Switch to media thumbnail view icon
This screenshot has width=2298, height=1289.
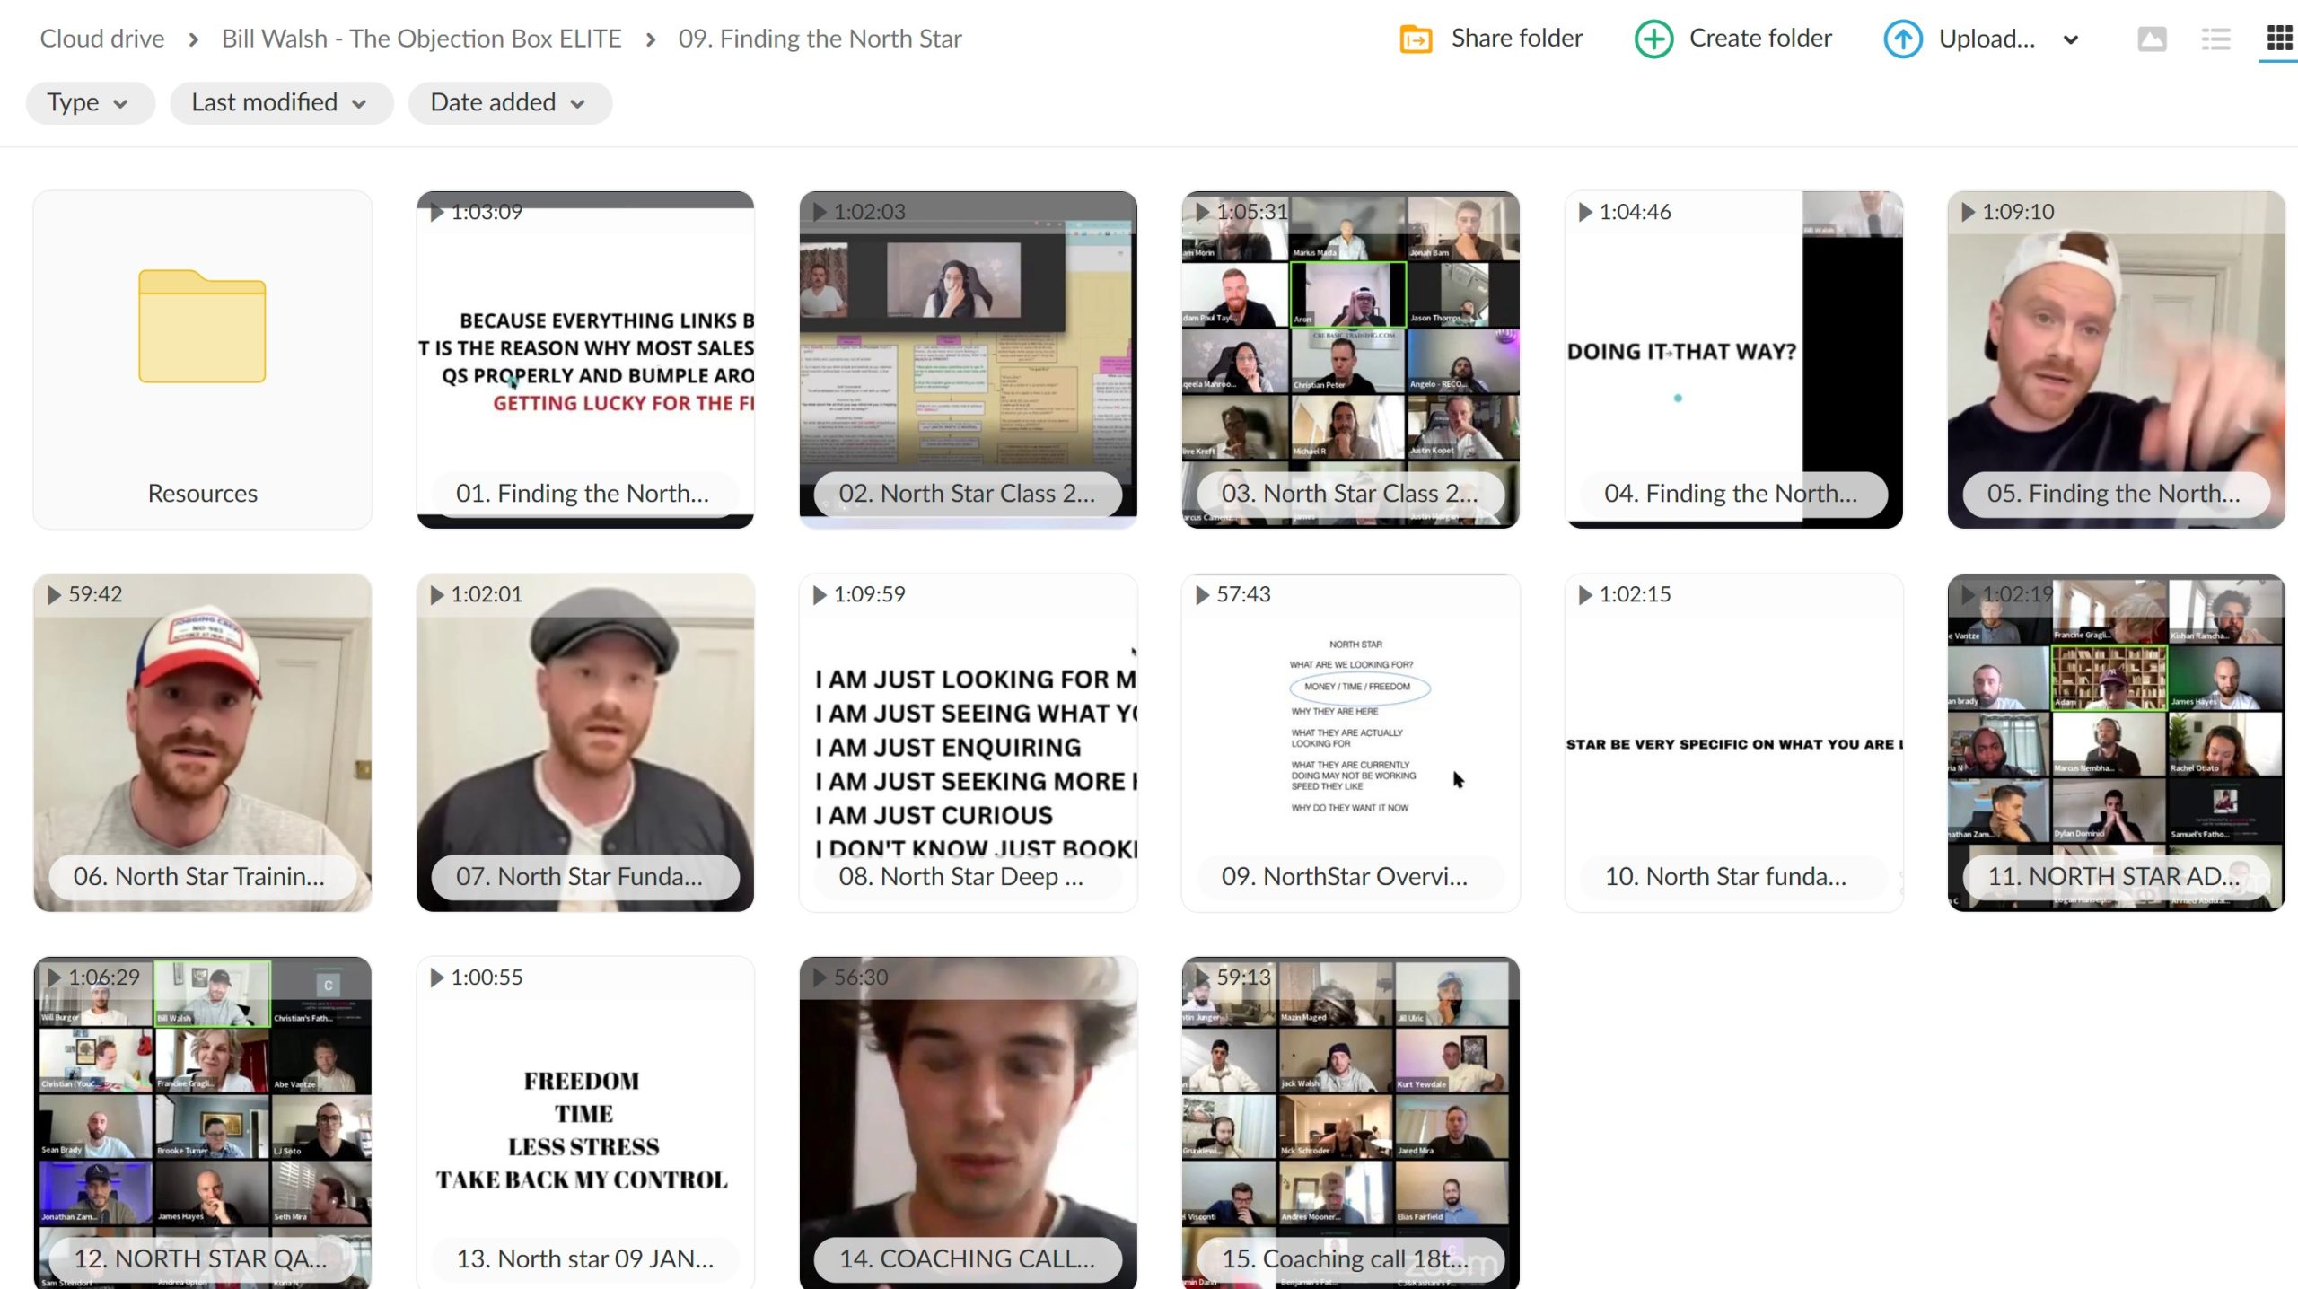[2151, 39]
